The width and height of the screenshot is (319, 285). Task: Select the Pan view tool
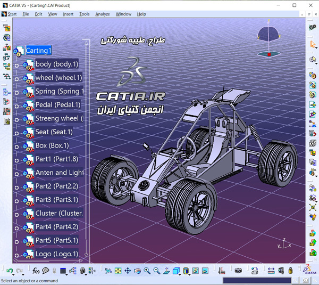[x=128, y=271]
